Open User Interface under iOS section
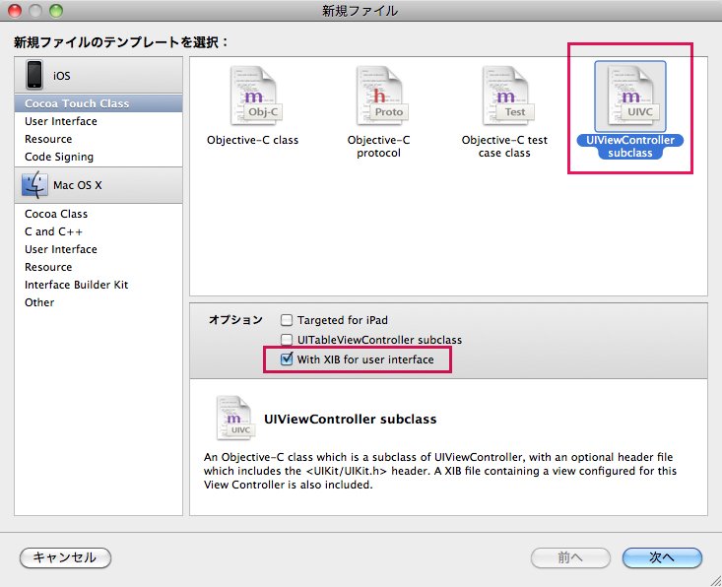722x587 pixels. (x=98, y=121)
